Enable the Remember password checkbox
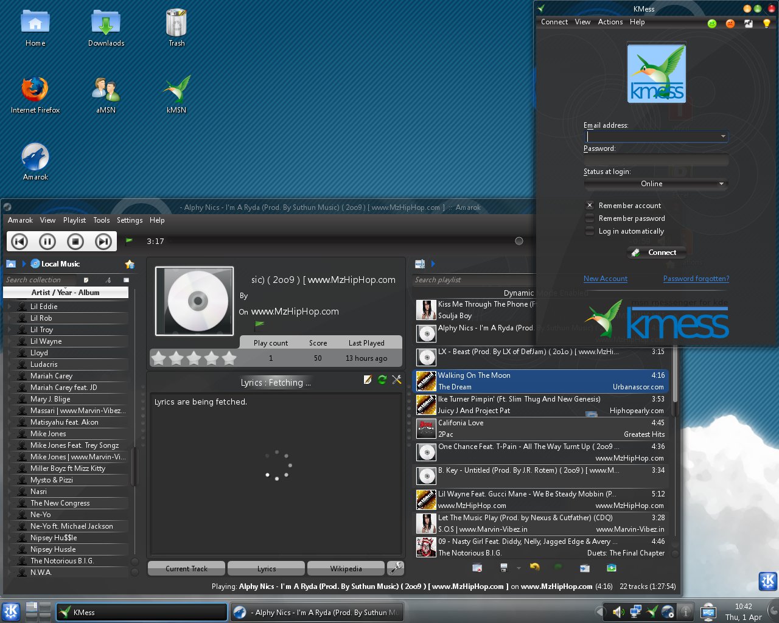 [x=589, y=218]
